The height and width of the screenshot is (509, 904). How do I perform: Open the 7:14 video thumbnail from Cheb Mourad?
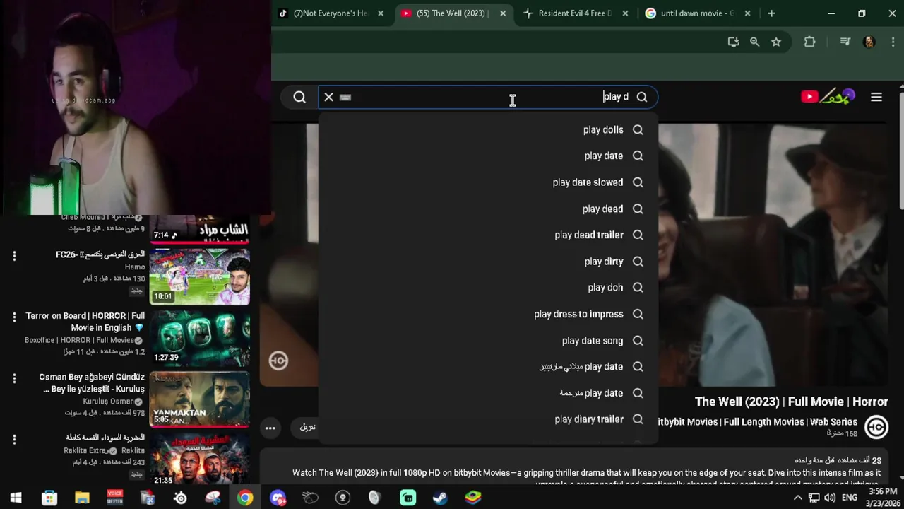pyautogui.click(x=200, y=229)
